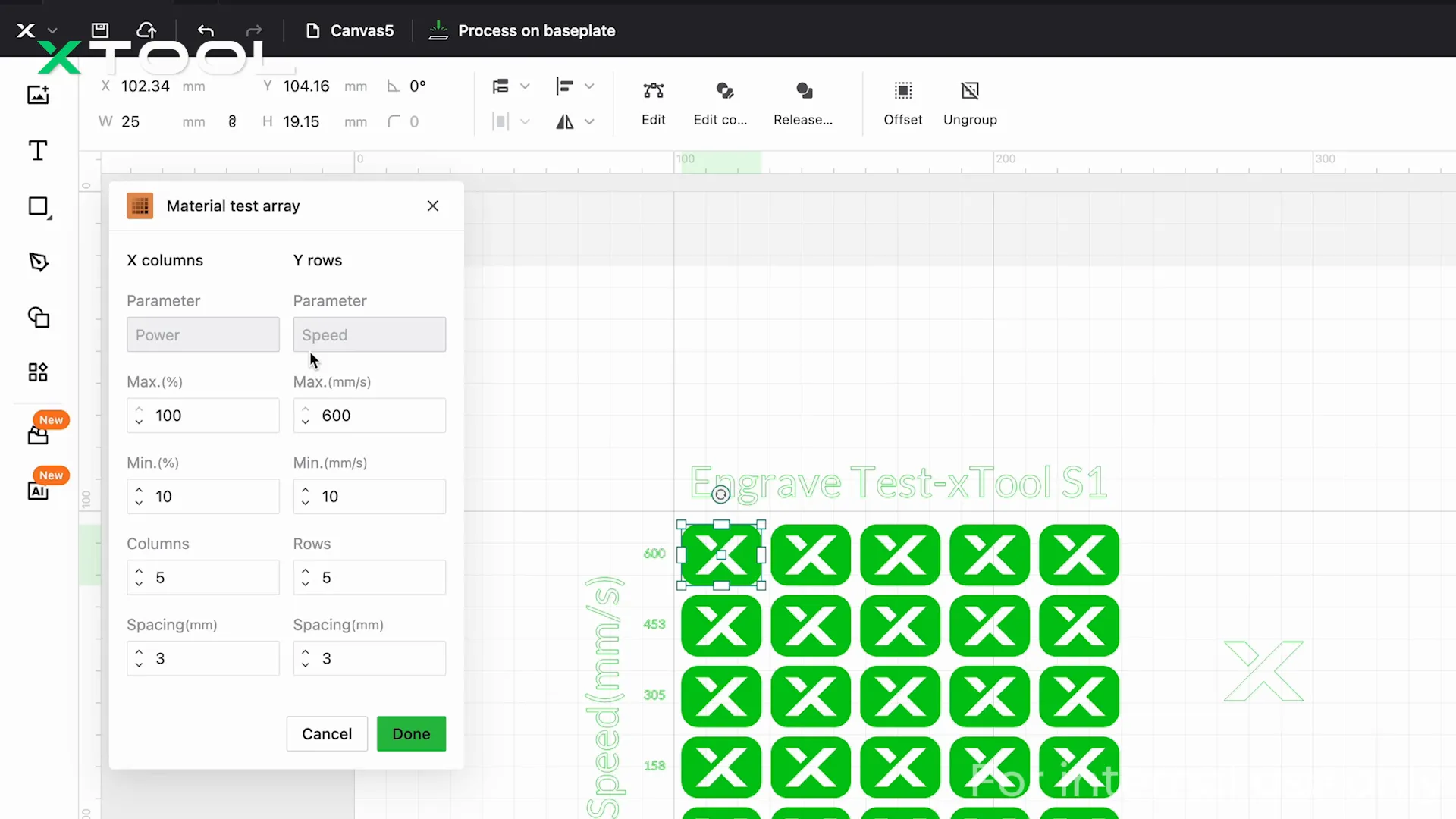
Task: Edit the rotation angle field
Action: tap(418, 86)
